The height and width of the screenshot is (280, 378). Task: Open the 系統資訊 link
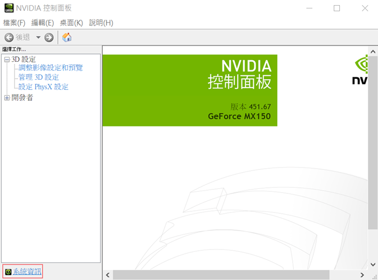pos(27,272)
